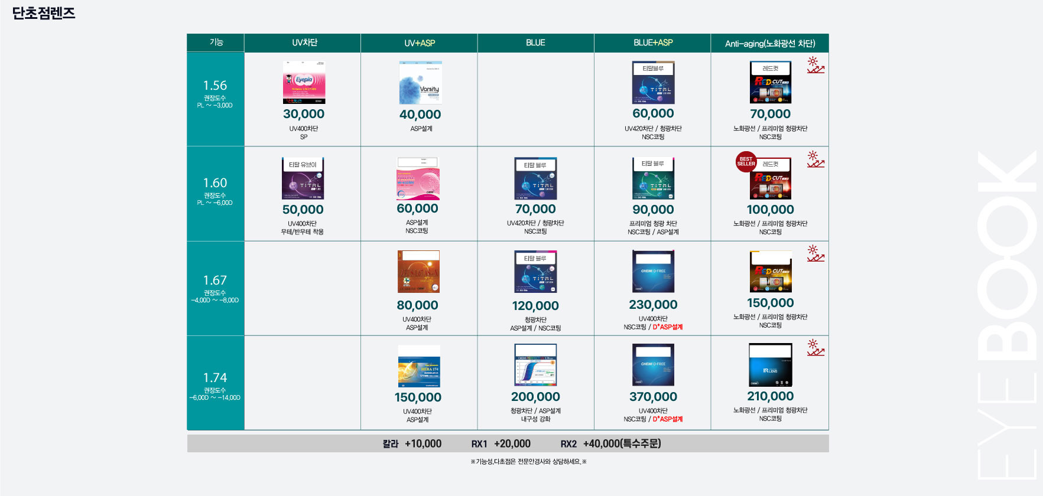Open the Eyepia lens thumbnail priced 30,000

pyautogui.click(x=304, y=82)
